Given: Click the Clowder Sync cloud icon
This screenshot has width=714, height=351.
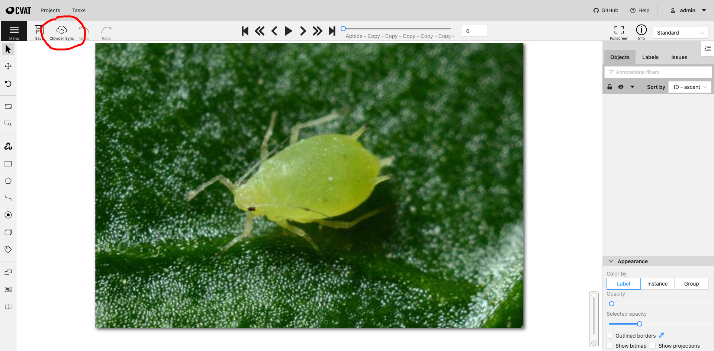Looking at the screenshot, I should point(62,30).
